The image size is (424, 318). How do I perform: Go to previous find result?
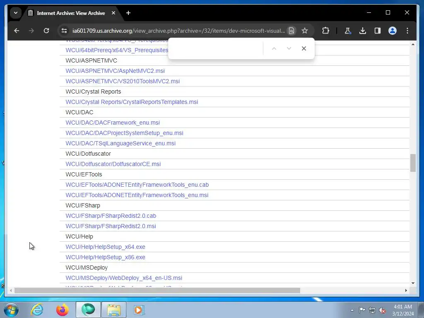tap(274, 48)
